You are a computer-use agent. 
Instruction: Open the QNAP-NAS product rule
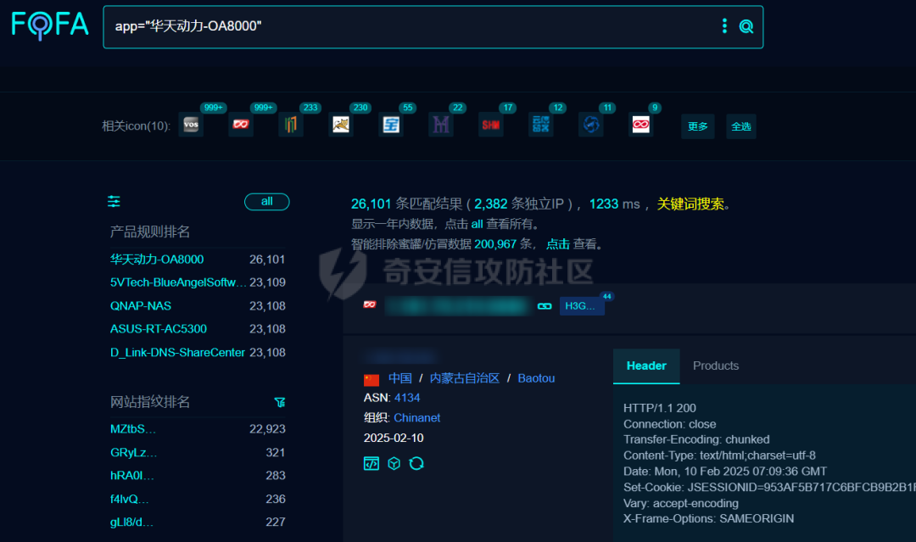(141, 306)
